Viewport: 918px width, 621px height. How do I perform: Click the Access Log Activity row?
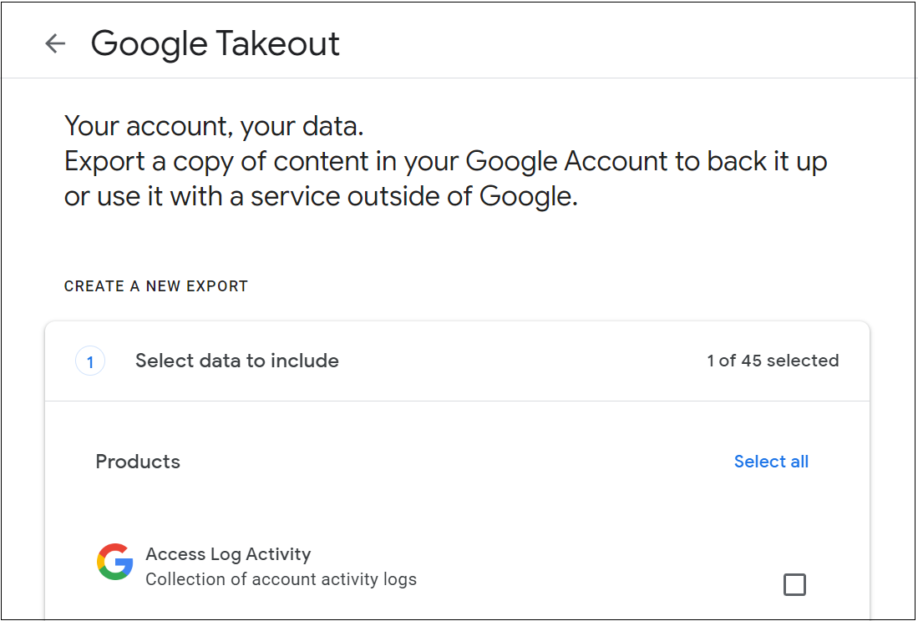coord(228,553)
